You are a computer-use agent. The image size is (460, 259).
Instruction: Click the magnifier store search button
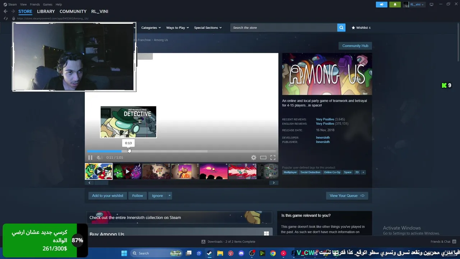tap(341, 28)
